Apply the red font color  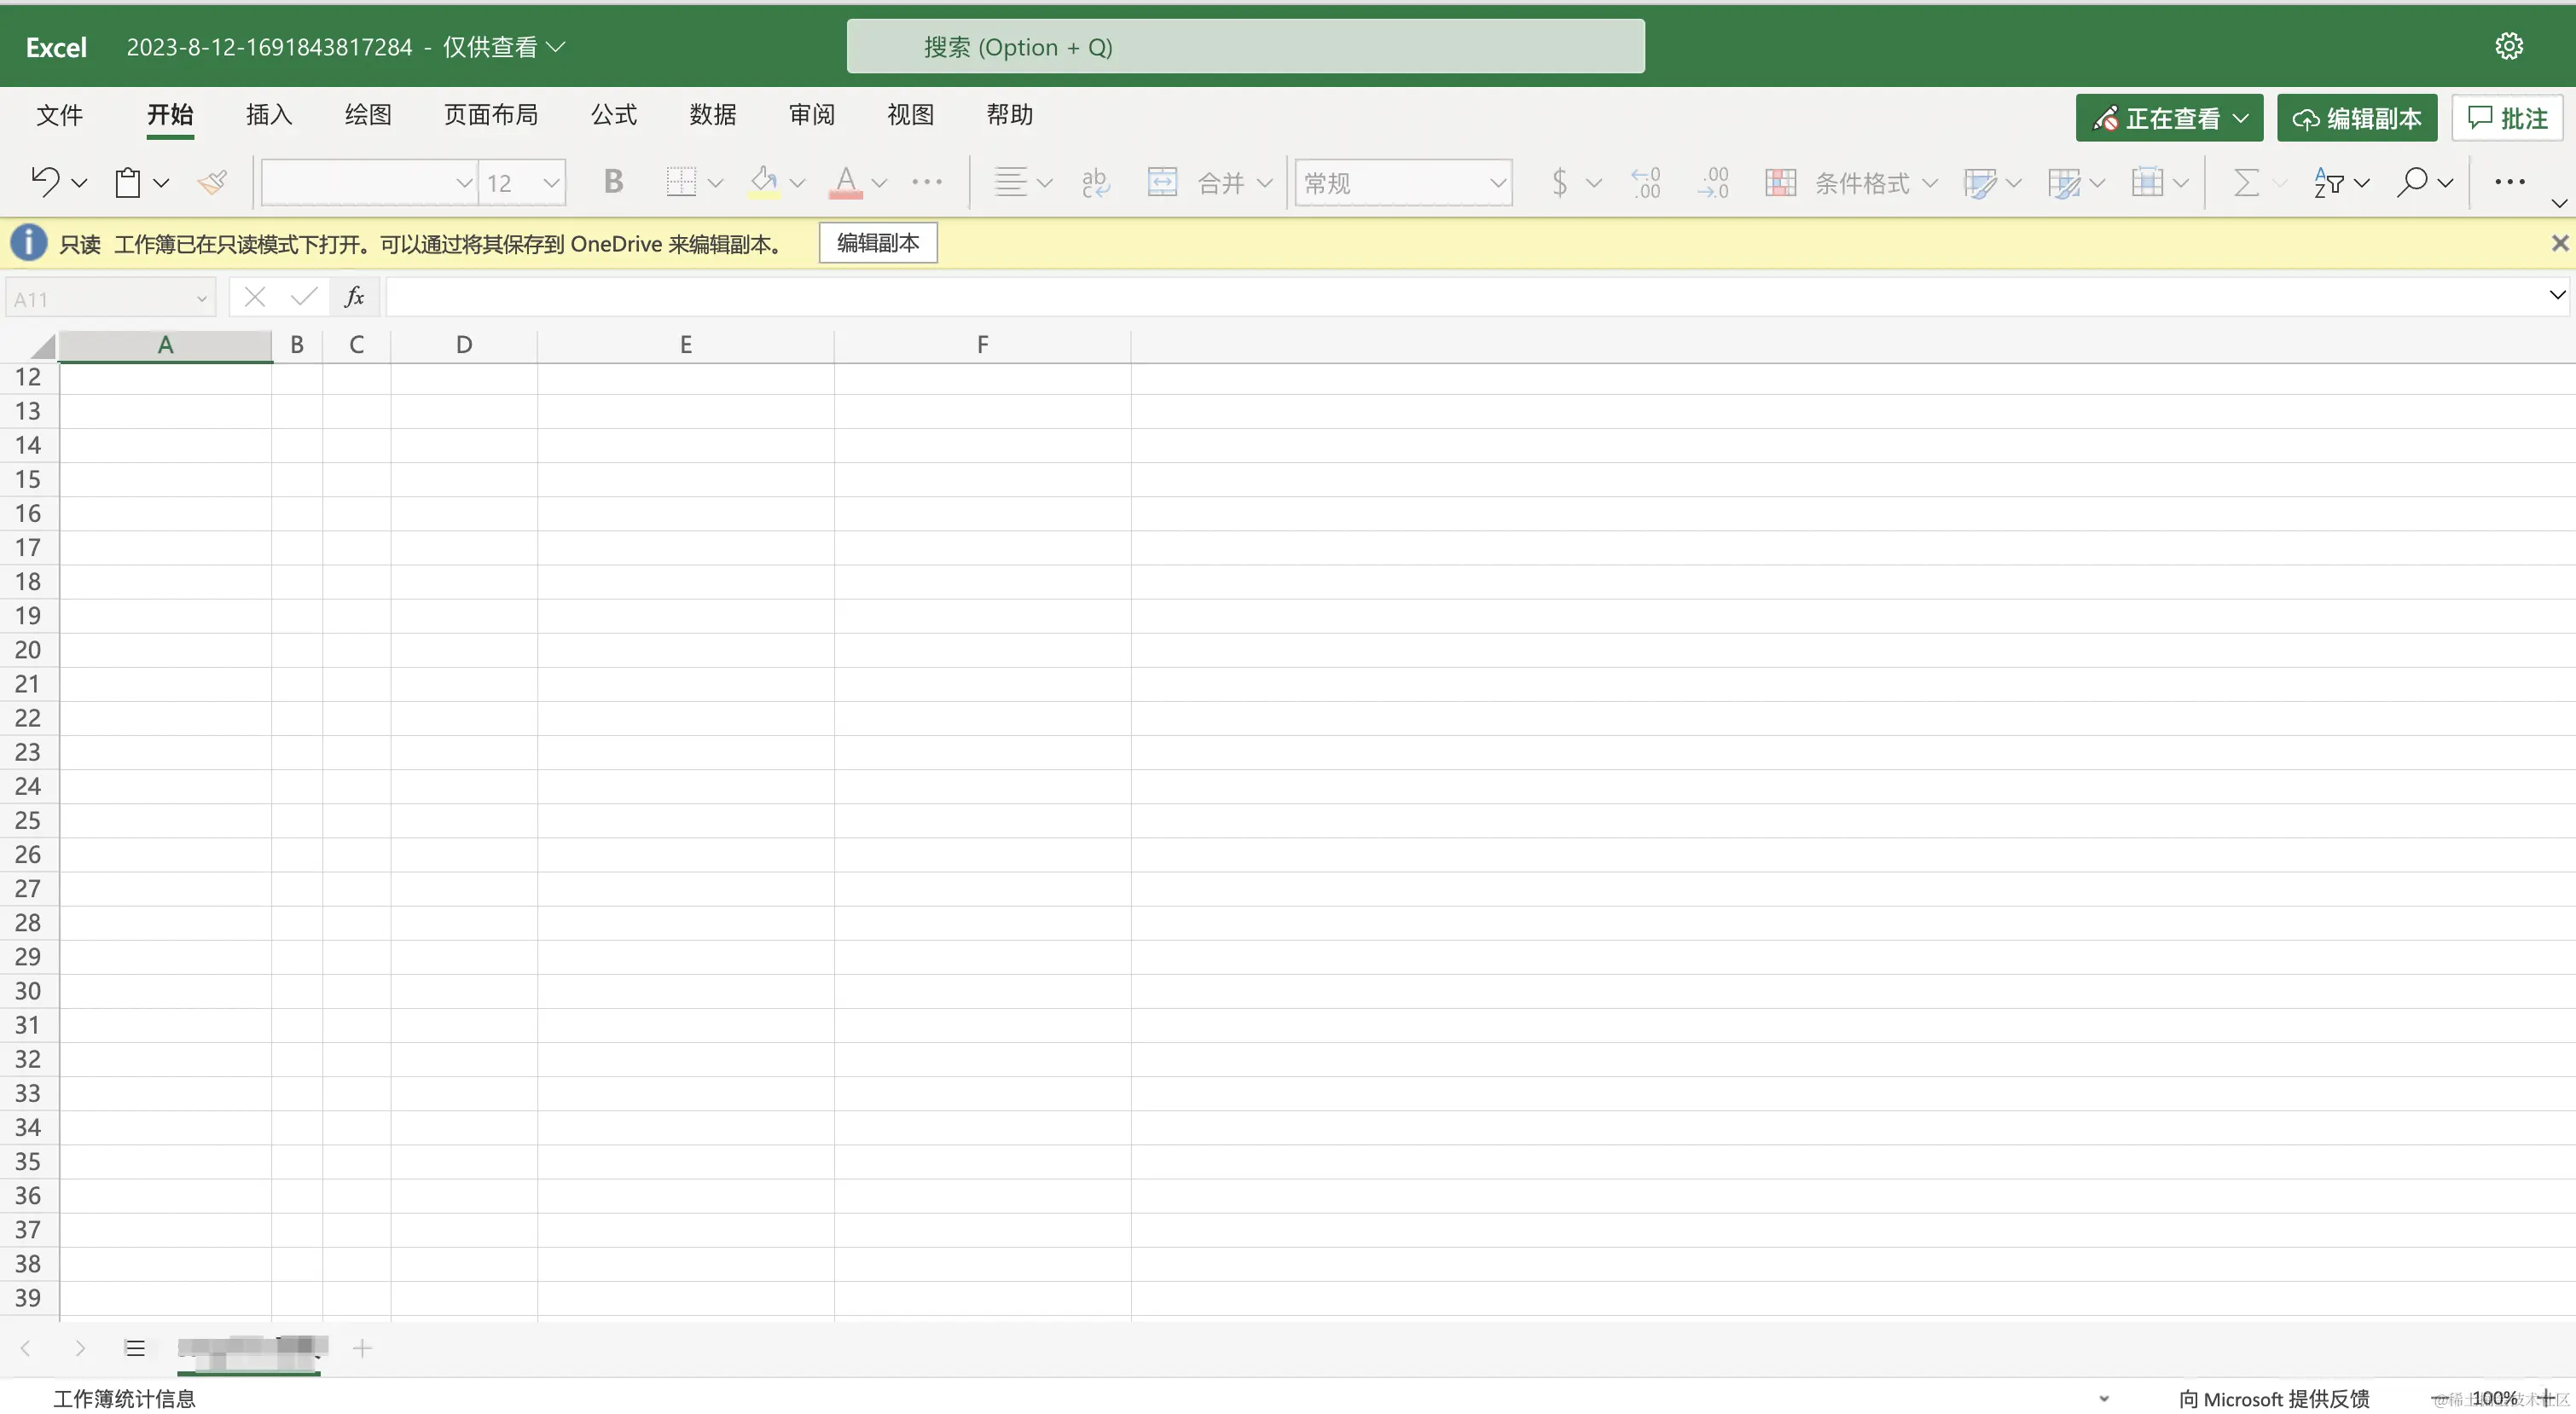click(848, 182)
